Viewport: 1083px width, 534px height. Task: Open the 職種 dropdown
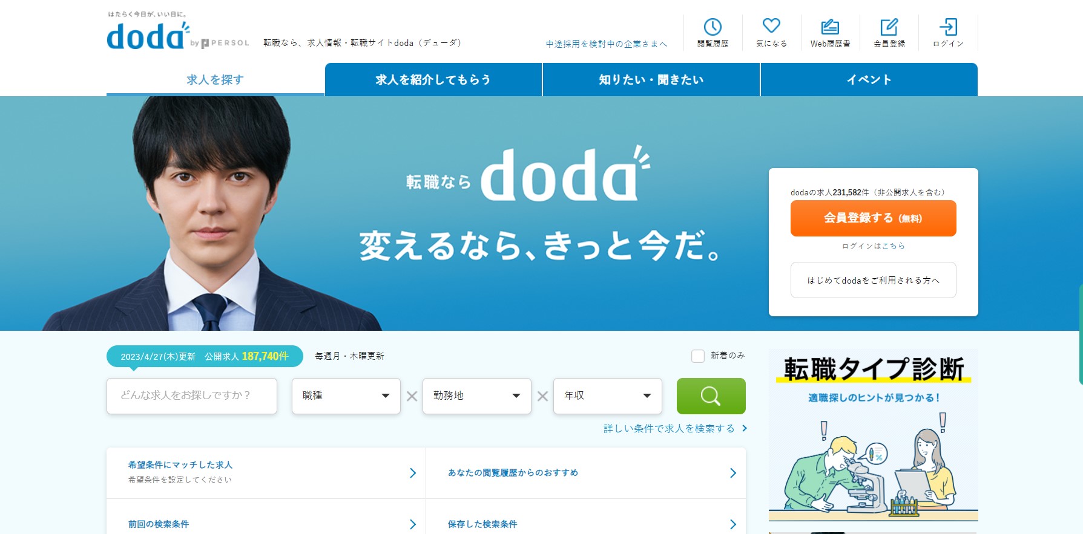346,396
